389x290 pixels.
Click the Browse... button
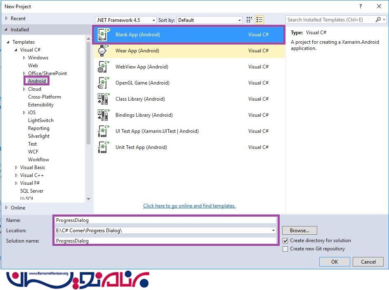(299, 231)
